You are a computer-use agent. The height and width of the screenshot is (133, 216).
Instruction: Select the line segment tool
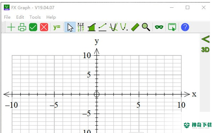(103, 27)
